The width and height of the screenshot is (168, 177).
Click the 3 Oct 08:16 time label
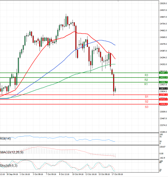coord(38,174)
